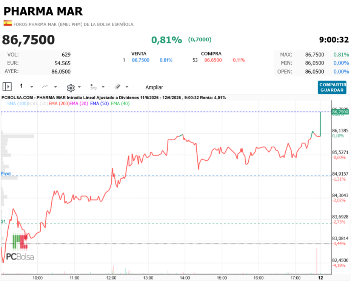Toggle the EMA (40) indicator label

(x=120, y=104)
